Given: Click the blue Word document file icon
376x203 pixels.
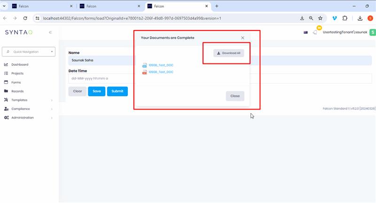Looking at the screenshot, I should pyautogui.click(x=144, y=65).
